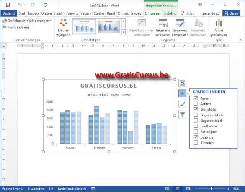This screenshot has width=245, height=192.
Task: Open the Chart Filters funnel button
Action: click(182, 115)
